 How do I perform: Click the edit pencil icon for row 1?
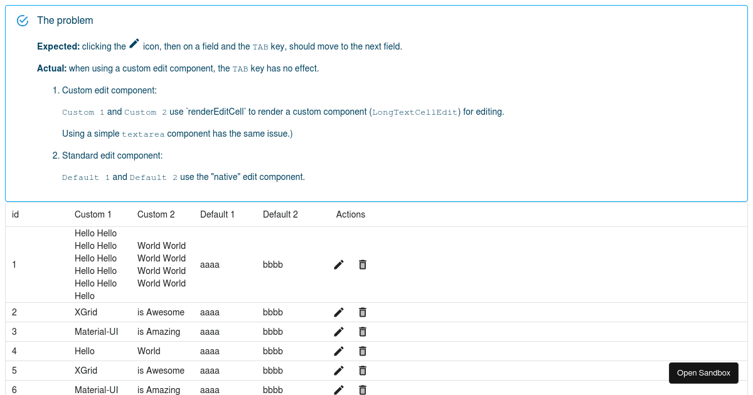[339, 265]
